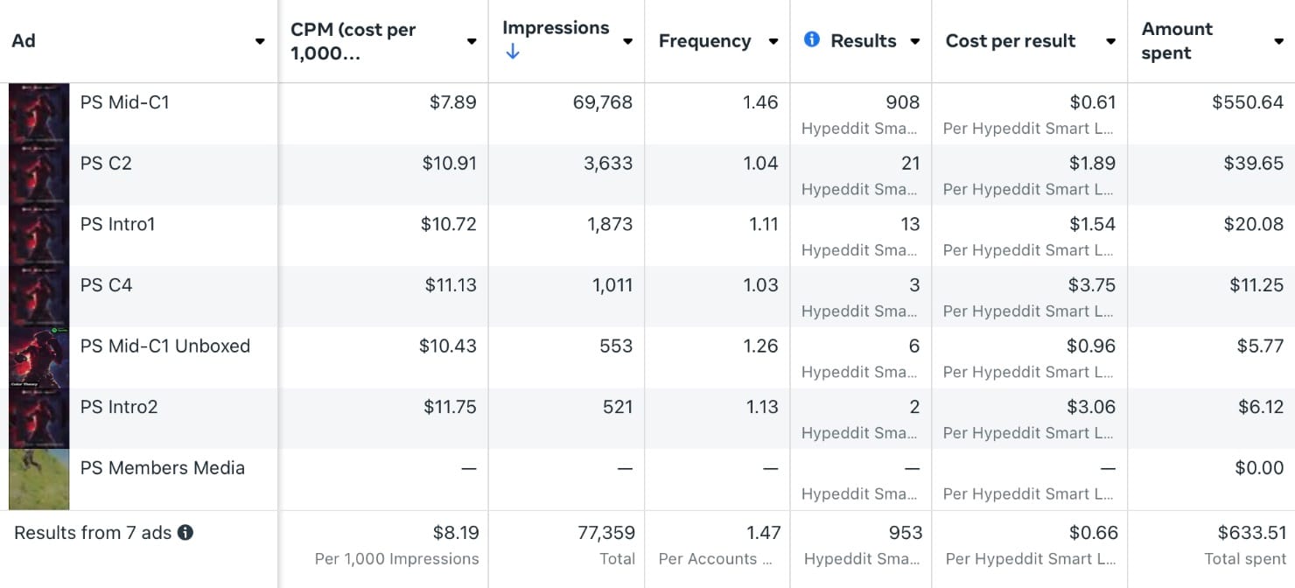Open the Results column dropdown arrow
This screenshot has height=588, width=1295.
click(x=915, y=41)
